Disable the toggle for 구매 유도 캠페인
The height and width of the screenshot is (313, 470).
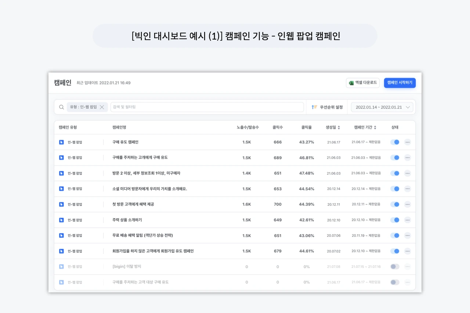[395, 142]
